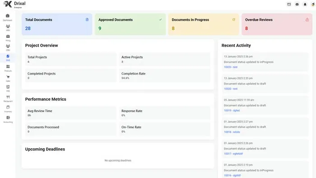This screenshot has height=178, width=316.
Task: Open the inbox tray icon in header
Action: coord(289,4)
